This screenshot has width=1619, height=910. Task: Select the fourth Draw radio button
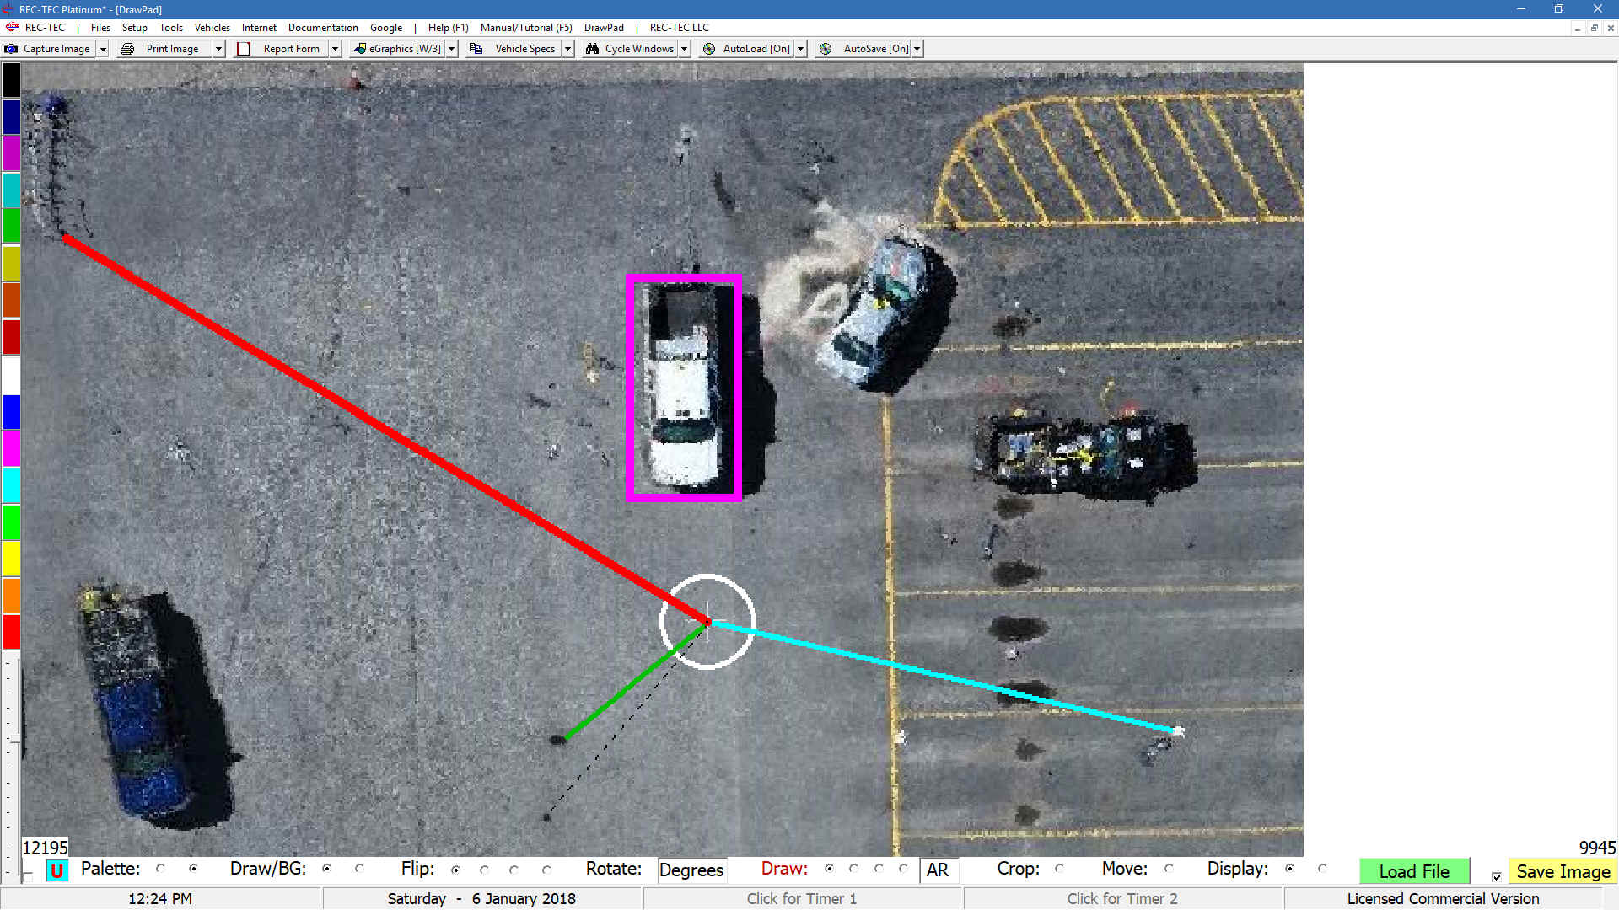tap(903, 869)
